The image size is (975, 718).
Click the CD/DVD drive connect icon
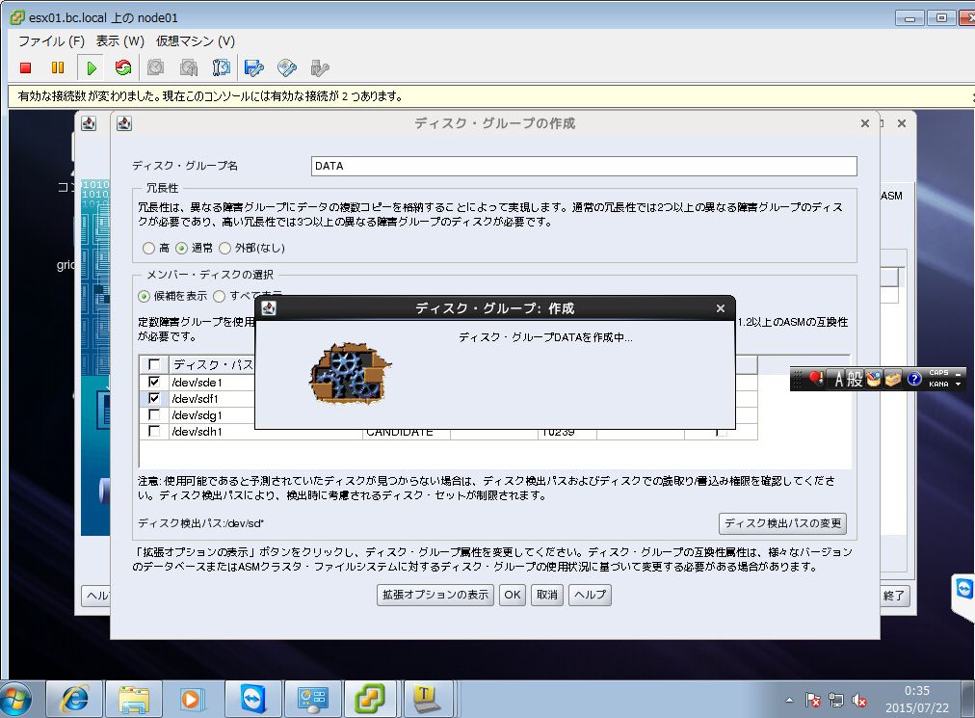[287, 67]
